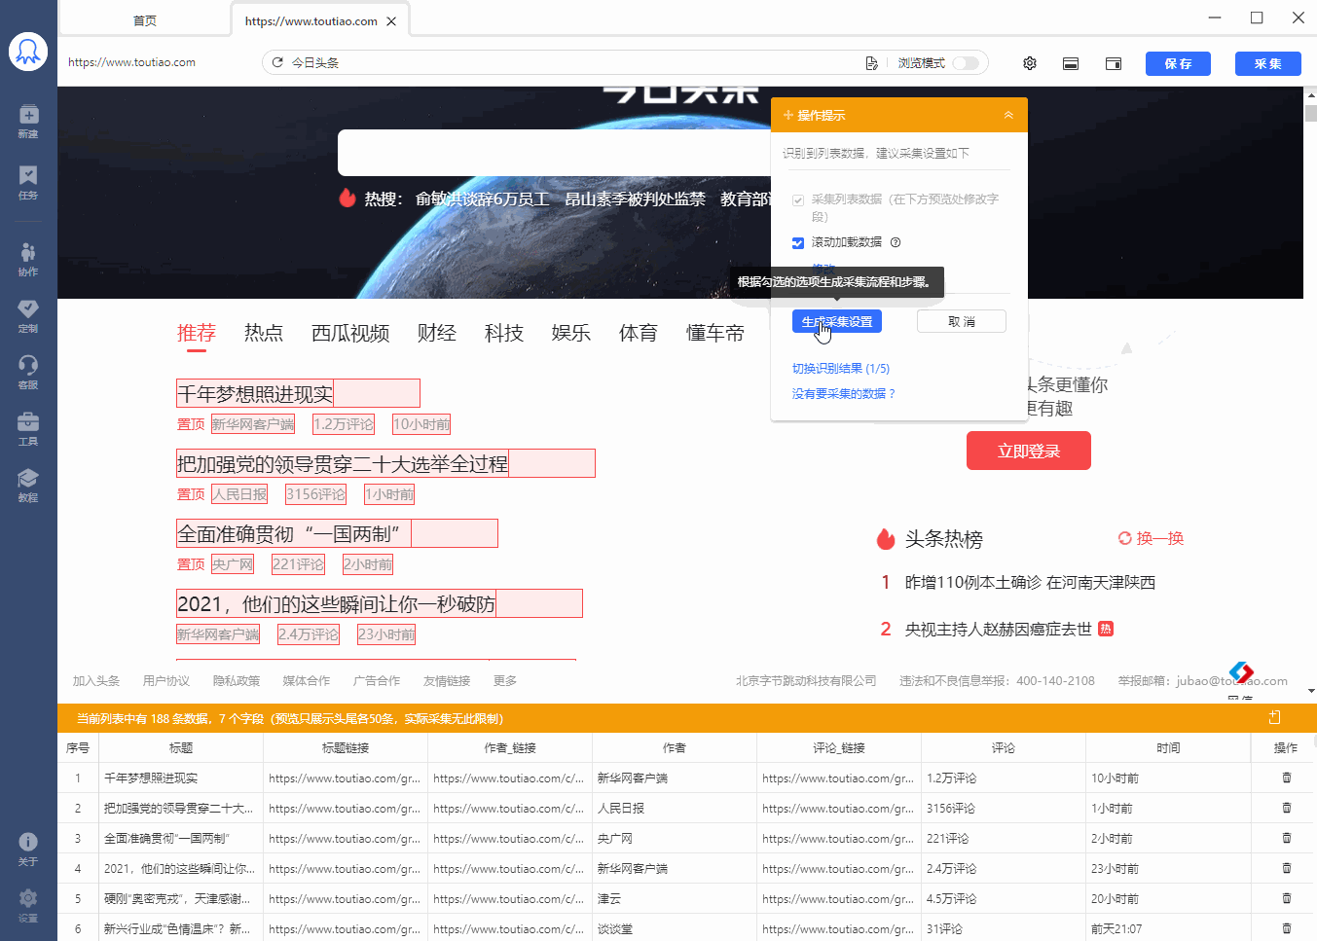Collapse the 操作提示 panel with the double chevron
The width and height of the screenshot is (1317, 941).
pyautogui.click(x=1008, y=115)
